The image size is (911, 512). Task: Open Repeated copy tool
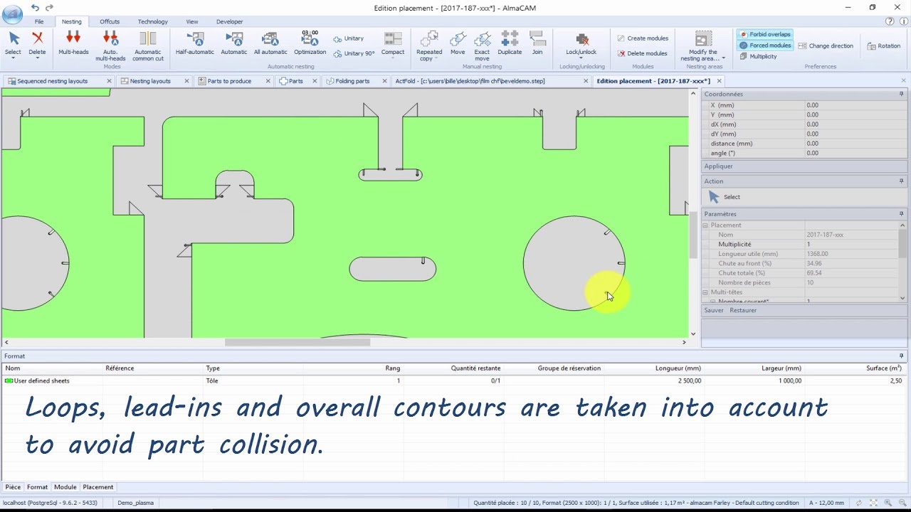tap(429, 46)
